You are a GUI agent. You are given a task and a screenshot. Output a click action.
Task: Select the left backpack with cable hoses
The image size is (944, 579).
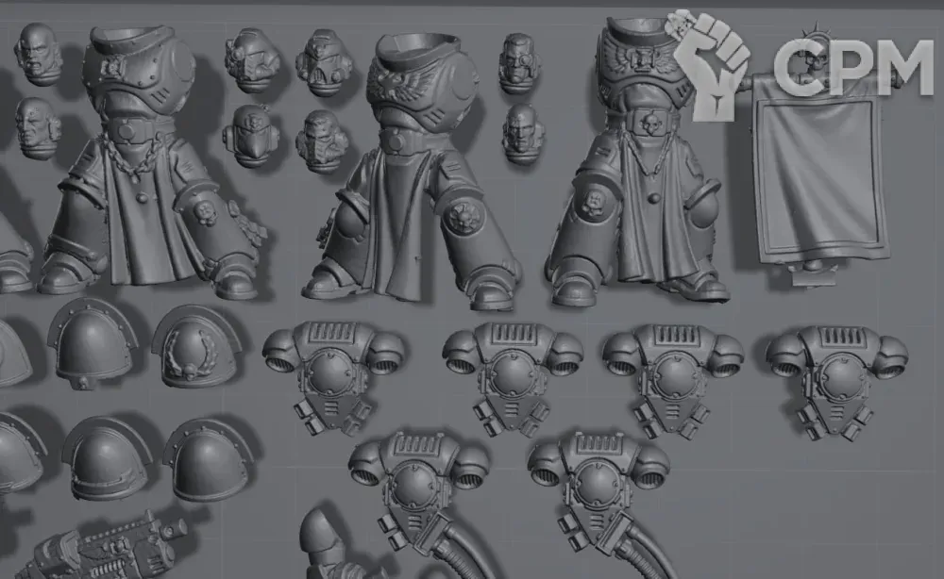[418, 486]
